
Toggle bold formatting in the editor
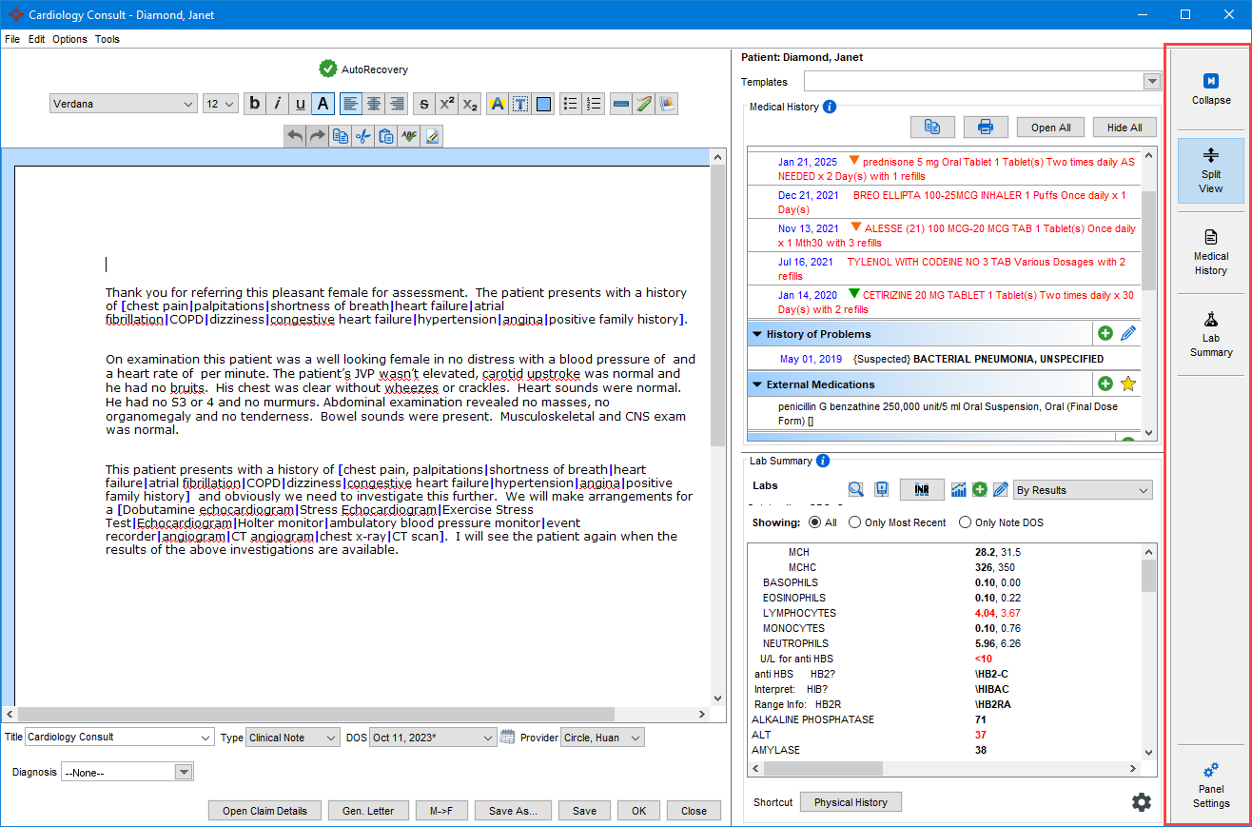coord(254,103)
